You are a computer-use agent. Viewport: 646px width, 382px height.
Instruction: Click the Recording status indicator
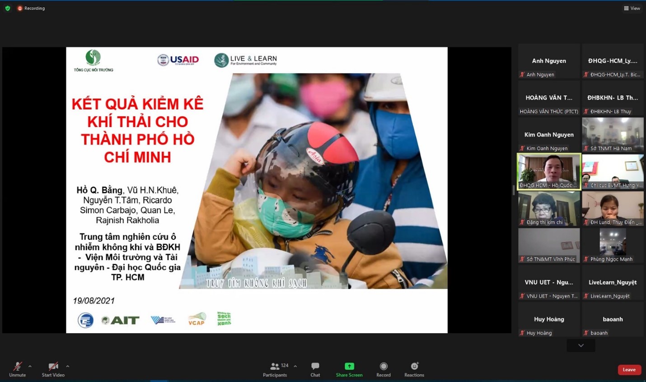(31, 8)
